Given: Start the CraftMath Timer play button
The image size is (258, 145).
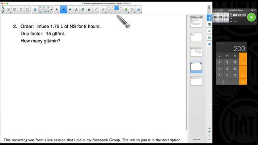Looking at the screenshot, I should point(251,17).
